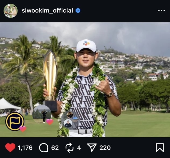View the 1,176 likes count
Screen dimensions: 170x158
pos(25,148)
